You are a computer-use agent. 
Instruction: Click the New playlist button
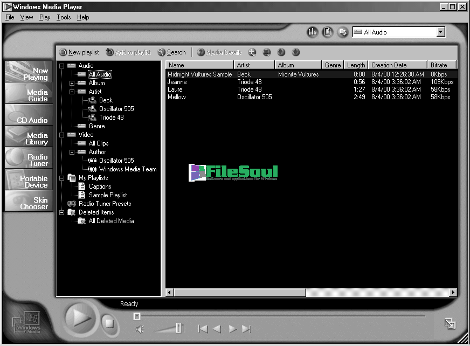[79, 52]
